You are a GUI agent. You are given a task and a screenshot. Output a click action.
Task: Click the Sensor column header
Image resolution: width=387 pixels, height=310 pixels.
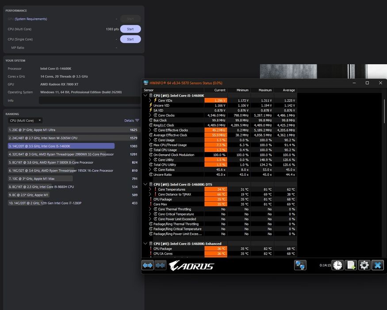[149, 90]
